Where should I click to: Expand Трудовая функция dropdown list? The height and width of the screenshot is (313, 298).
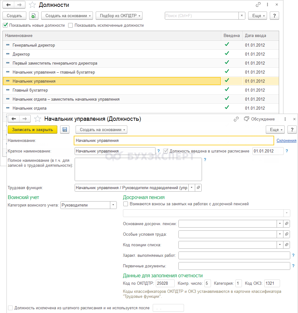pyautogui.click(x=192, y=188)
